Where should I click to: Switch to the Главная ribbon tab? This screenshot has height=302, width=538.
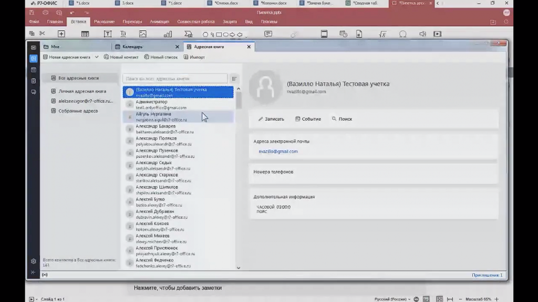[55, 21]
